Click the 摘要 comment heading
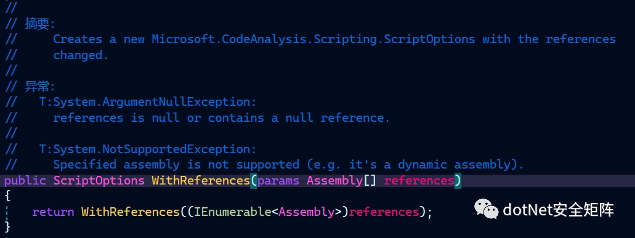 [x=37, y=23]
